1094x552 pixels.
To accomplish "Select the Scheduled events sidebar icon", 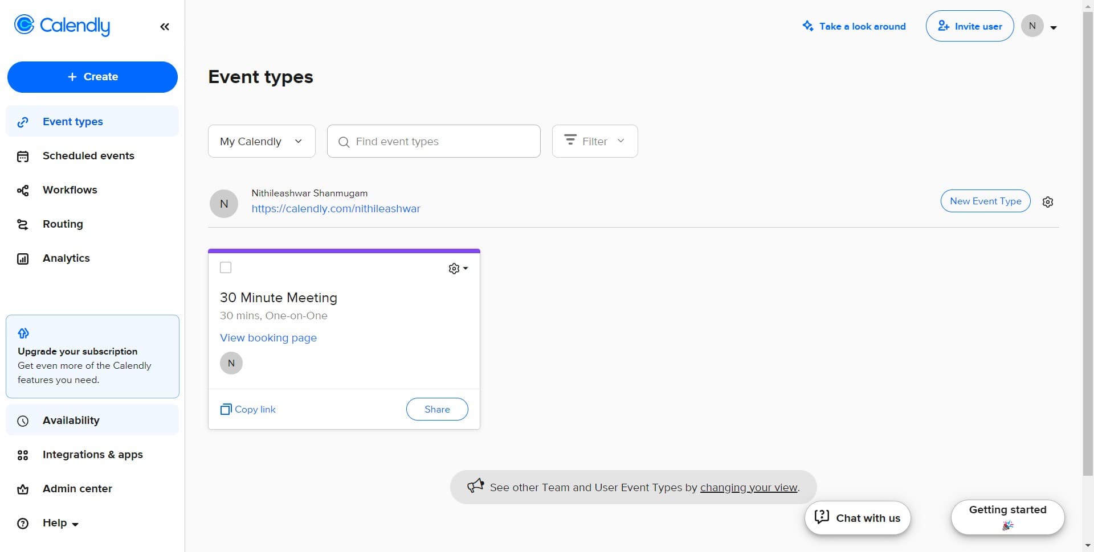I will [x=23, y=156].
